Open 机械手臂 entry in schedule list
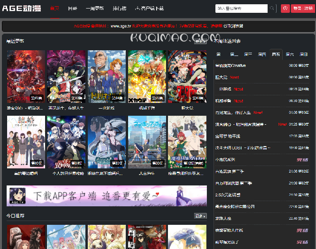Screen dimensions: 316x249 coord(223,101)
